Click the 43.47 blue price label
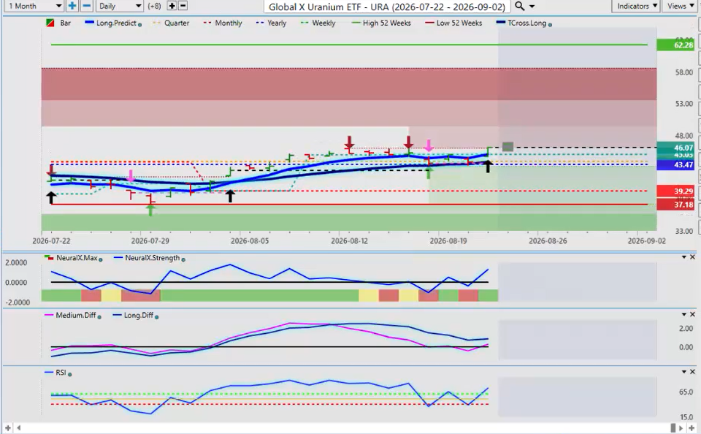Viewport: 701px width, 434px height. pos(675,164)
